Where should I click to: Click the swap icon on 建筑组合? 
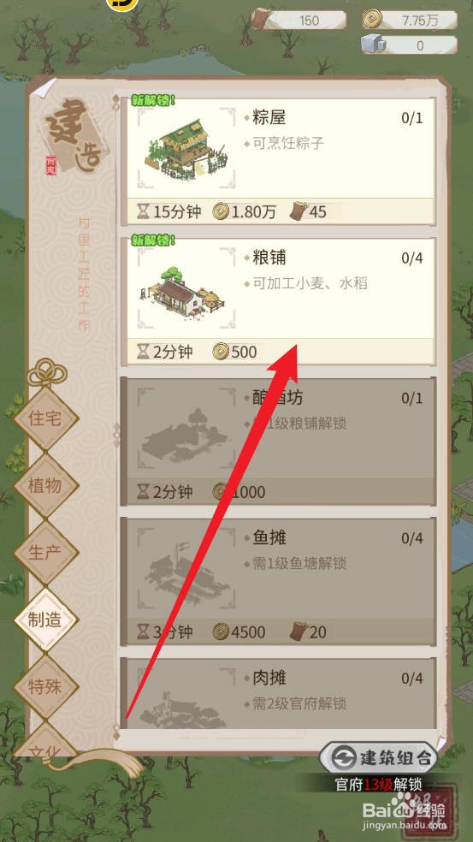point(342,757)
